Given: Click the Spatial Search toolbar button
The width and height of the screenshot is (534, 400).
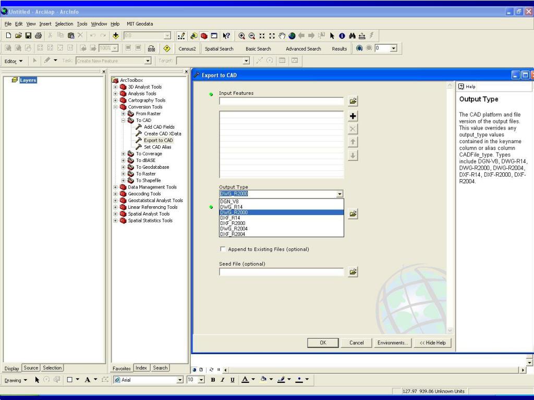Looking at the screenshot, I should coord(219,48).
